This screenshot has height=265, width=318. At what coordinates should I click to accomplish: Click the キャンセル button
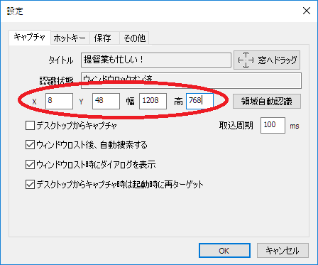click(x=283, y=251)
